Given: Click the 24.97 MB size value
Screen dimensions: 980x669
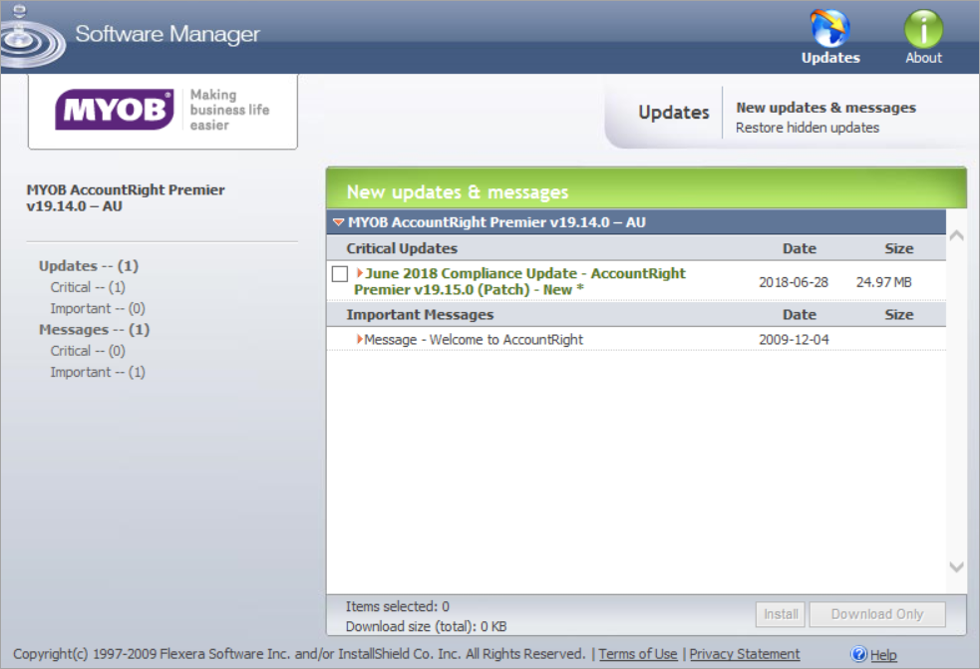Looking at the screenshot, I should point(883,282).
